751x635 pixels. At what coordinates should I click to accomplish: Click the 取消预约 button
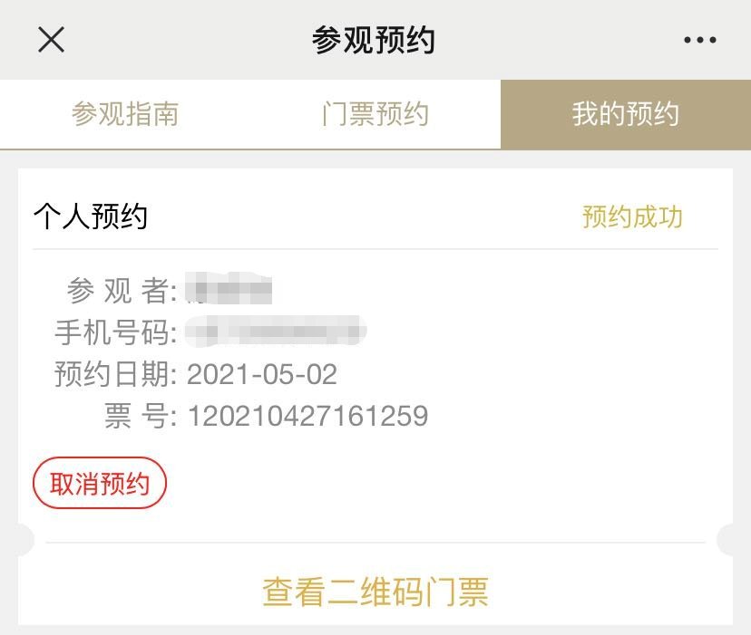pos(100,484)
